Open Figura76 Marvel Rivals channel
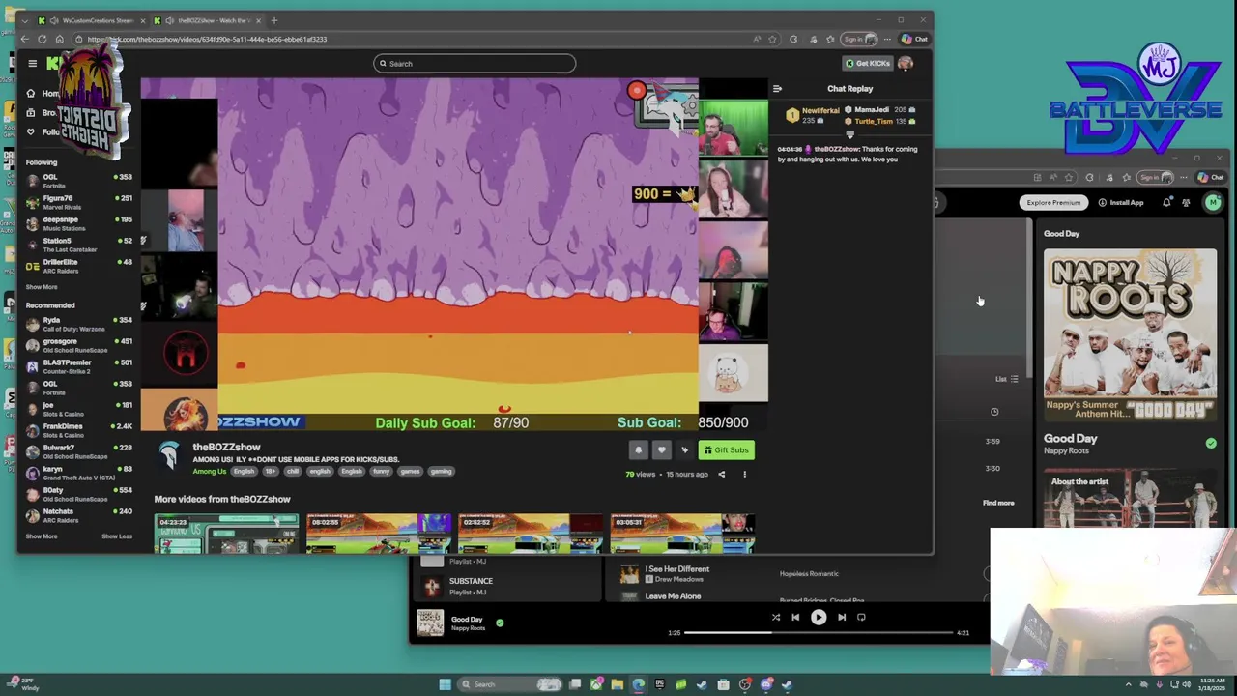The width and height of the screenshot is (1237, 696). [79, 202]
